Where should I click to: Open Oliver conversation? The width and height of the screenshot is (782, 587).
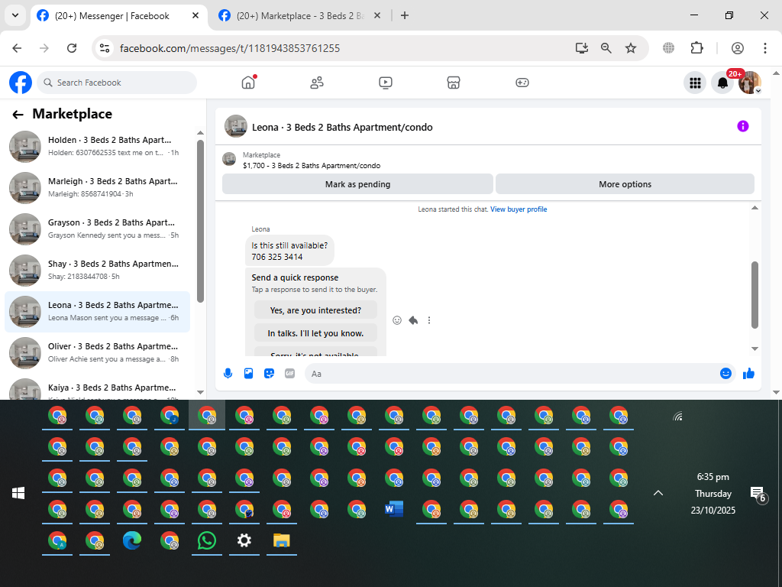tap(97, 353)
